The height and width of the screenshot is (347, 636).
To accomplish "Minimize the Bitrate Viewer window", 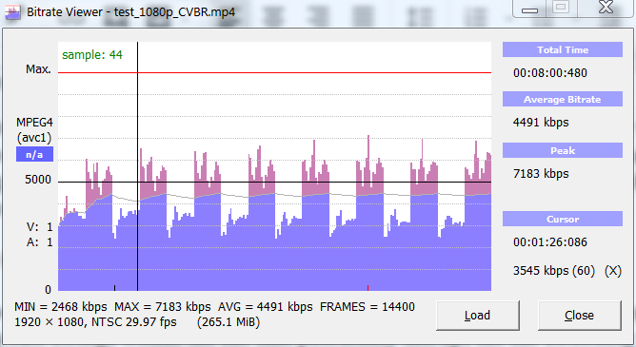I will coord(529,9).
